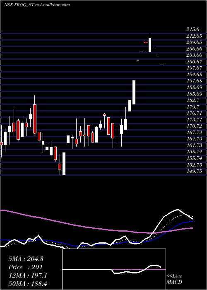The width and height of the screenshot is (207, 290).
Task: Click the 188.69 price label
Action: point(194,87)
